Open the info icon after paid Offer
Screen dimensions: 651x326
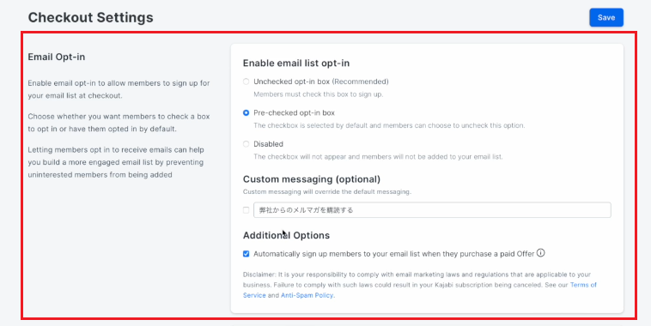tap(540, 252)
